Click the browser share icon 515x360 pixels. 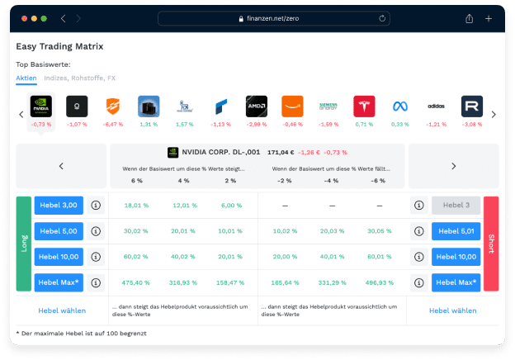470,18
